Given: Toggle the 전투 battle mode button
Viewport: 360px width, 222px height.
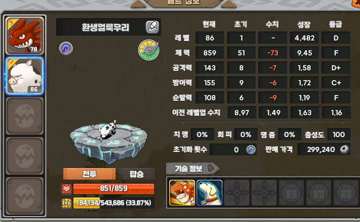Looking at the screenshot, I should (89, 174).
